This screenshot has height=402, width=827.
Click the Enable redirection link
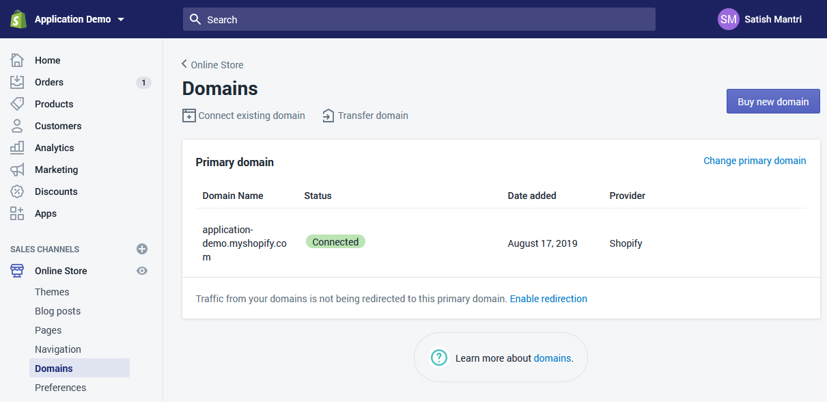548,299
